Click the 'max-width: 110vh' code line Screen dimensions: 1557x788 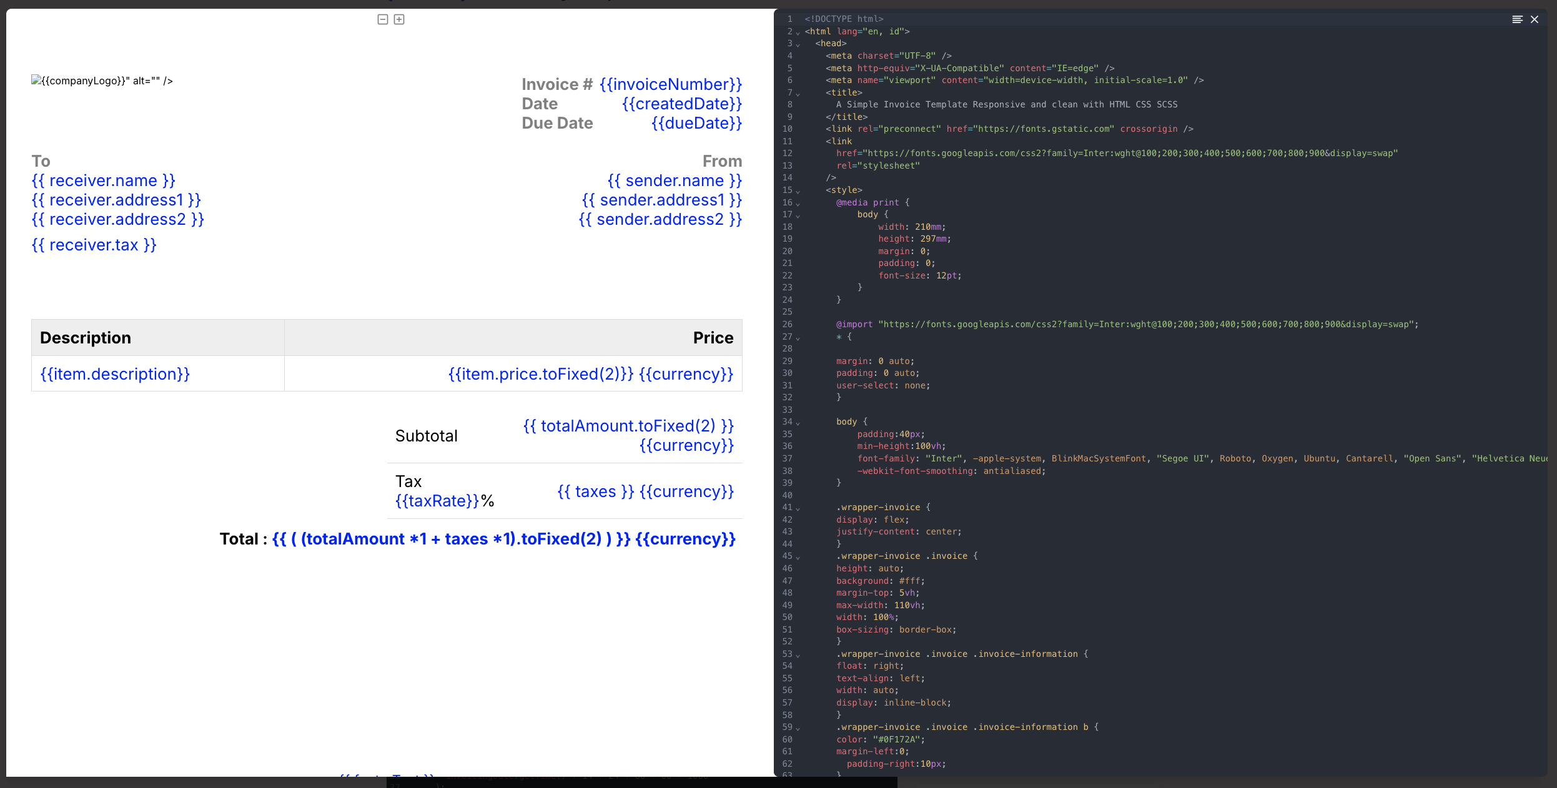tap(881, 606)
